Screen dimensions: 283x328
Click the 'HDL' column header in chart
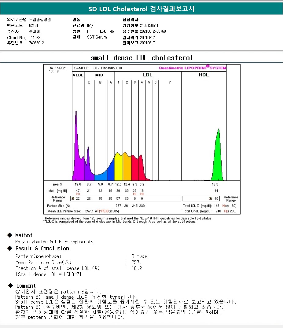coord(204,75)
